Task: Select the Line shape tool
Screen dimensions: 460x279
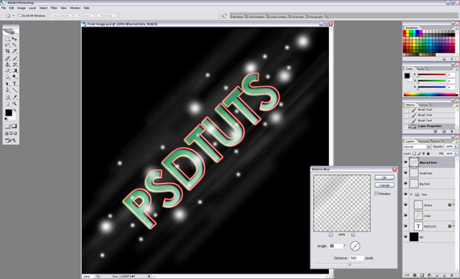Action: click(15, 90)
